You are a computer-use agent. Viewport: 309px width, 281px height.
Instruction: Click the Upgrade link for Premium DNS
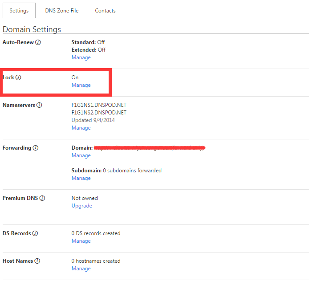click(82, 206)
